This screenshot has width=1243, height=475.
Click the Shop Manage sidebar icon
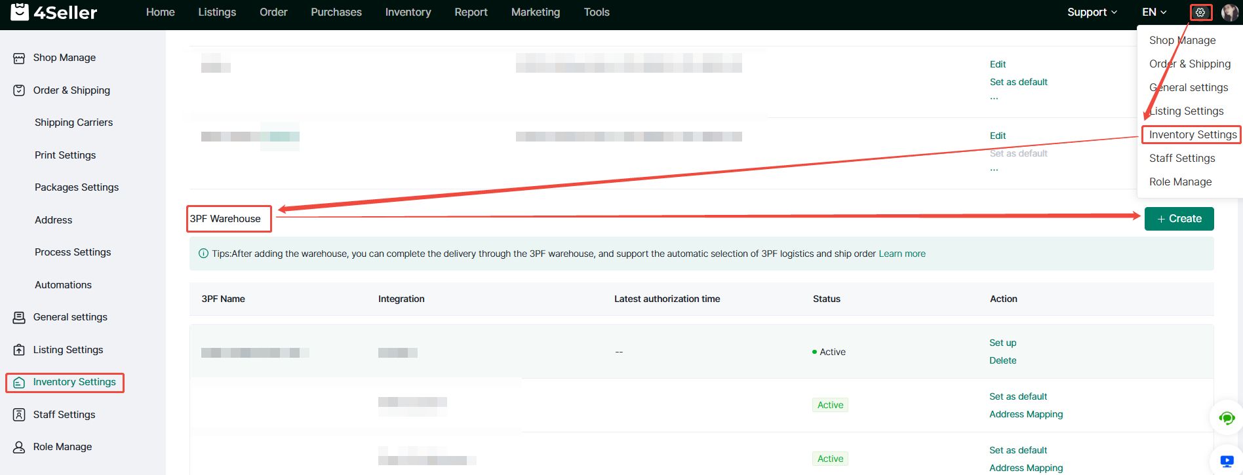[19, 58]
